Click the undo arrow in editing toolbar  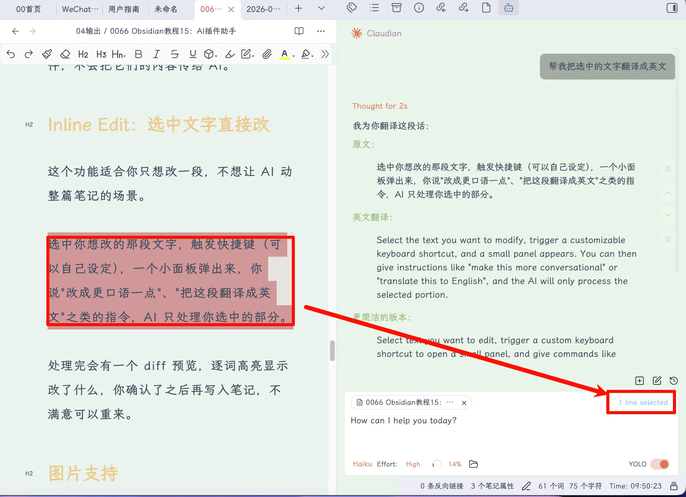pyautogui.click(x=11, y=54)
